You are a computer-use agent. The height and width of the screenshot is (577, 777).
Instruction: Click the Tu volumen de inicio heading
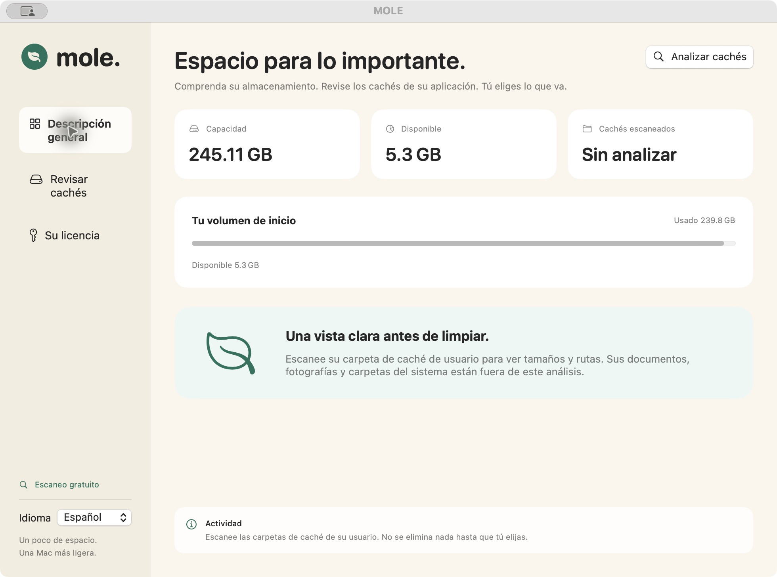click(x=244, y=221)
